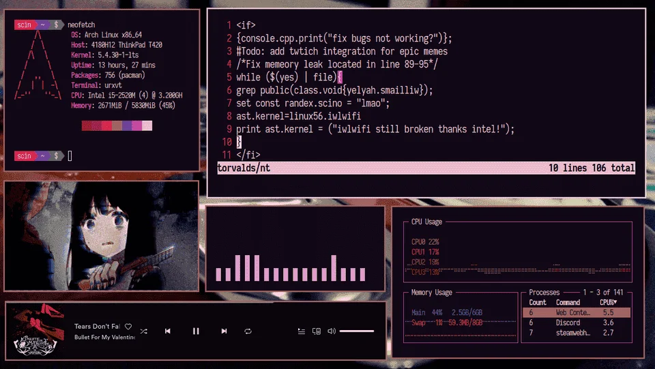Viewport: 655px width, 369px height.
Task: Select the steamwebh process row
Action: (577, 333)
